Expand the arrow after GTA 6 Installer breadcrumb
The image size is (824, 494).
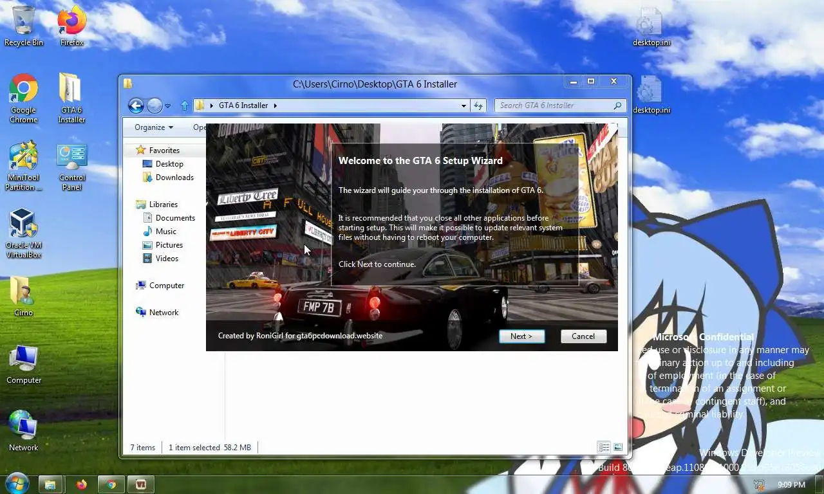[276, 105]
